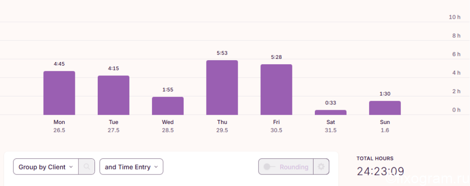Click the Thu 29.5 axis label
The width and height of the screenshot is (470, 186).
point(222,126)
